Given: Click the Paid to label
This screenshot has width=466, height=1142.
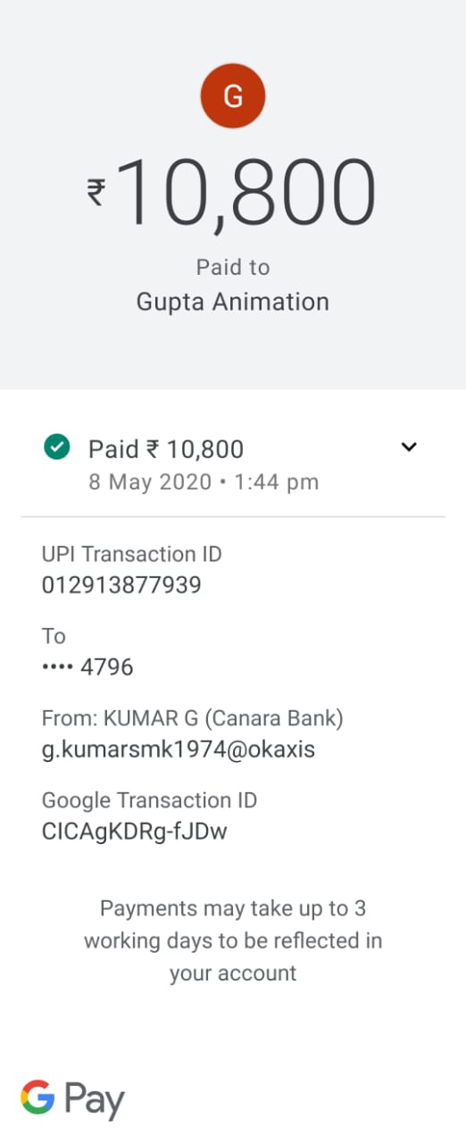Looking at the screenshot, I should 233,267.
